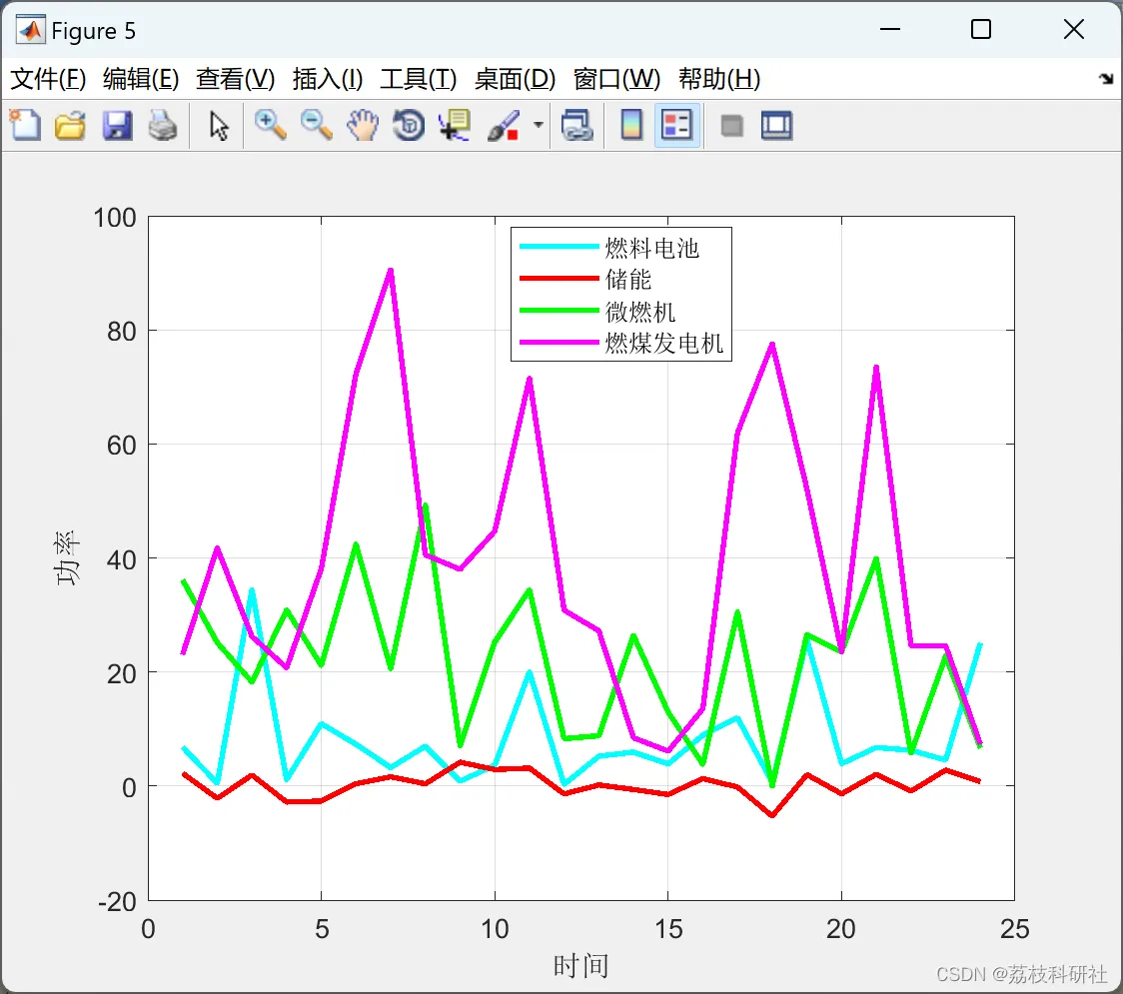Click the Hide Plot Tools icon

731,126
